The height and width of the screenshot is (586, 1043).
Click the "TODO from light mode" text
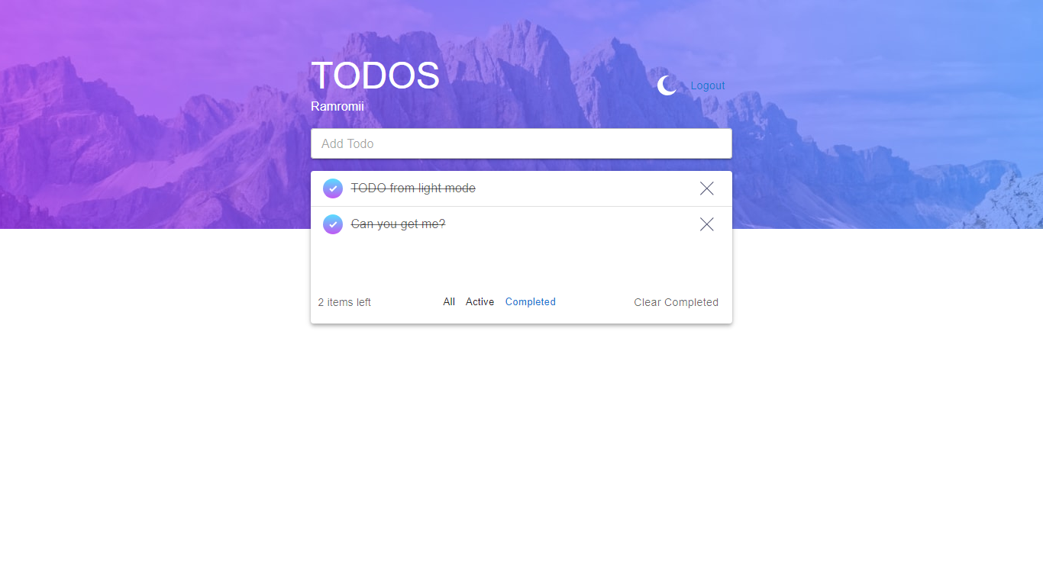pyautogui.click(x=413, y=188)
